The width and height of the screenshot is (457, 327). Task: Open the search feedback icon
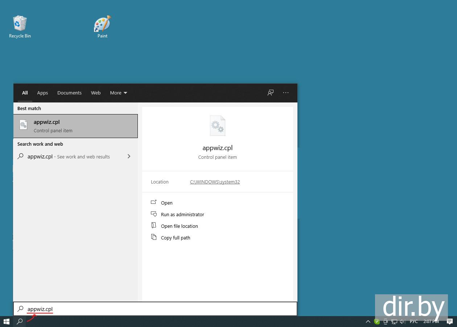(271, 93)
